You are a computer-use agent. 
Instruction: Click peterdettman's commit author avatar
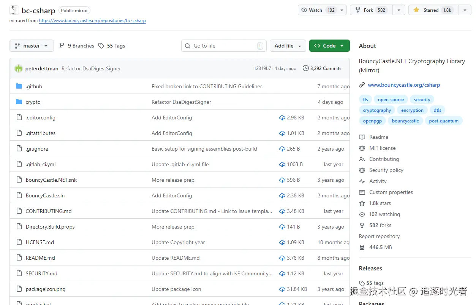(x=19, y=68)
